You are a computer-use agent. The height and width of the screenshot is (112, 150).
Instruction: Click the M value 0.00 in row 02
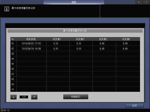79,49
